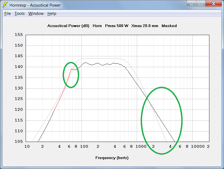
Task: Maximize the Hornresp window
Action: (201, 4)
